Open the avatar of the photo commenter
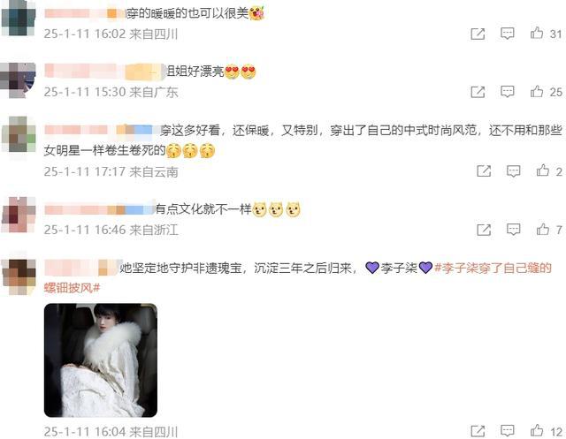The width and height of the screenshot is (566, 439). coord(19,276)
